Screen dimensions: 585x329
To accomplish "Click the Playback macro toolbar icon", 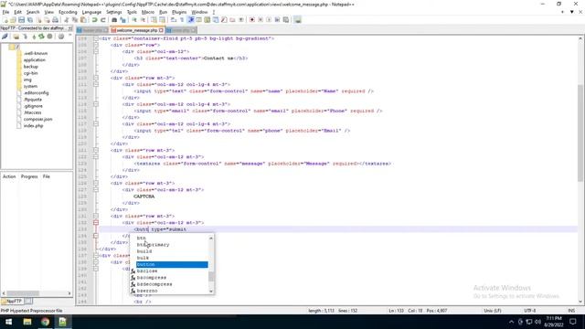I will tap(269, 20).
